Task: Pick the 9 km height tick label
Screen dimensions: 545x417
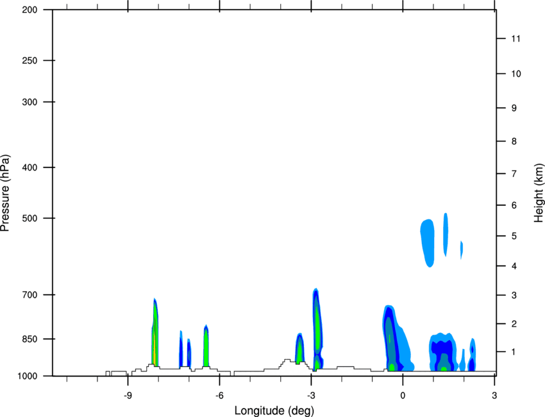Action: coord(514,108)
